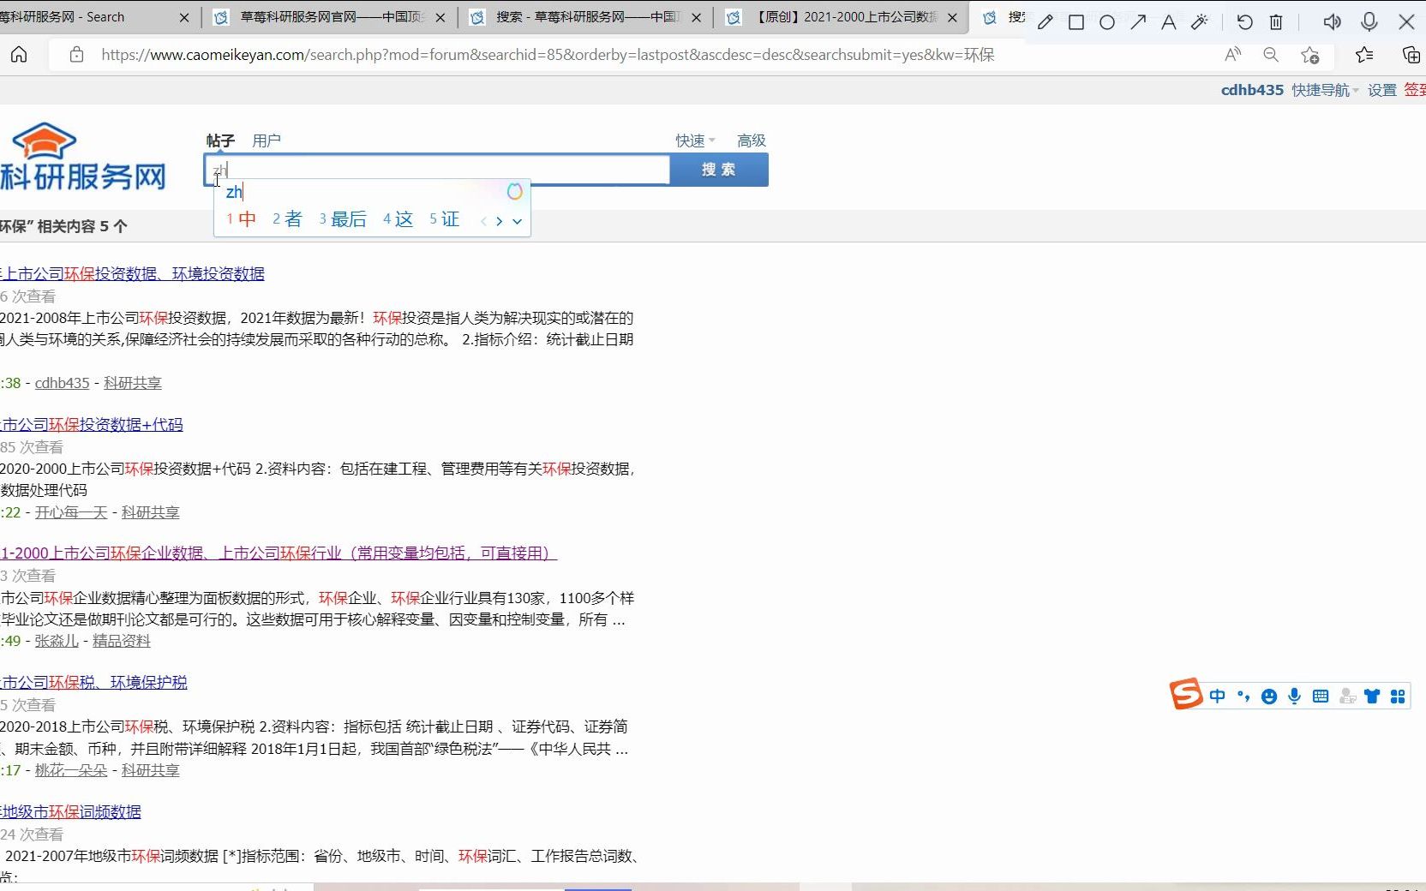Open author link 开心每一天
The width and height of the screenshot is (1426, 891).
tap(71, 512)
